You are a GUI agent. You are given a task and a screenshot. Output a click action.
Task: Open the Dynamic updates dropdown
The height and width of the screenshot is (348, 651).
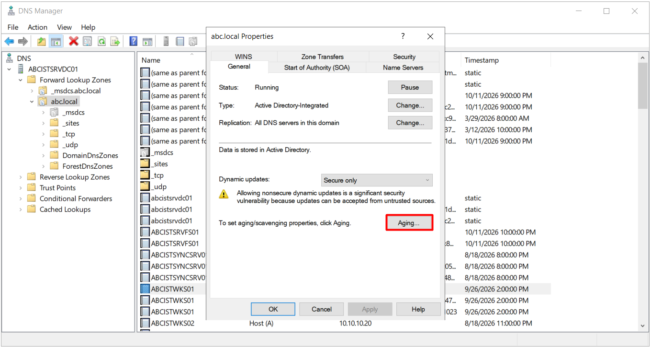tap(377, 180)
